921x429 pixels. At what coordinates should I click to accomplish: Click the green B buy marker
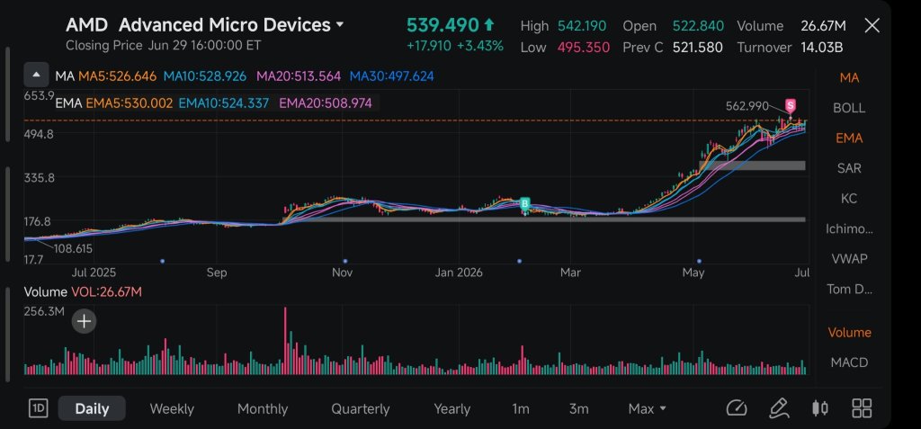(525, 204)
